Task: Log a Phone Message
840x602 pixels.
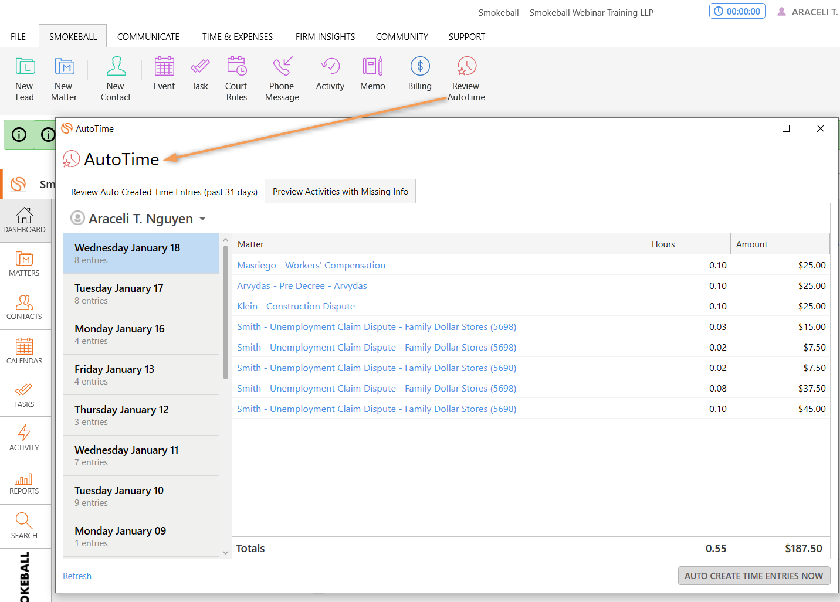Action: coord(282,80)
